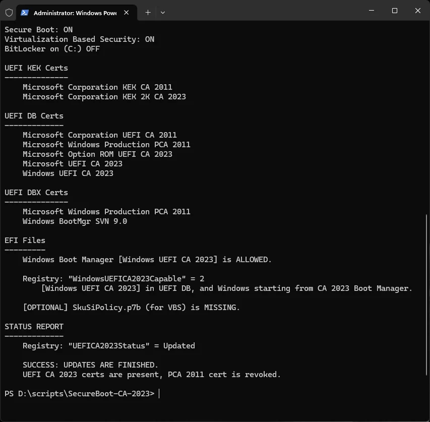Click the 'UEFI DB Certs' heading
The width and height of the screenshot is (430, 422).
pyautogui.click(x=34, y=116)
